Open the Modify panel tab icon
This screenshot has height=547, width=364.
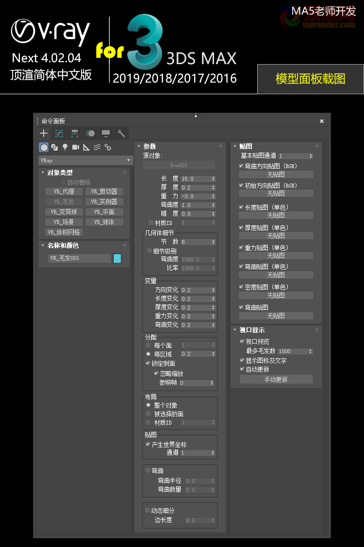click(59, 133)
